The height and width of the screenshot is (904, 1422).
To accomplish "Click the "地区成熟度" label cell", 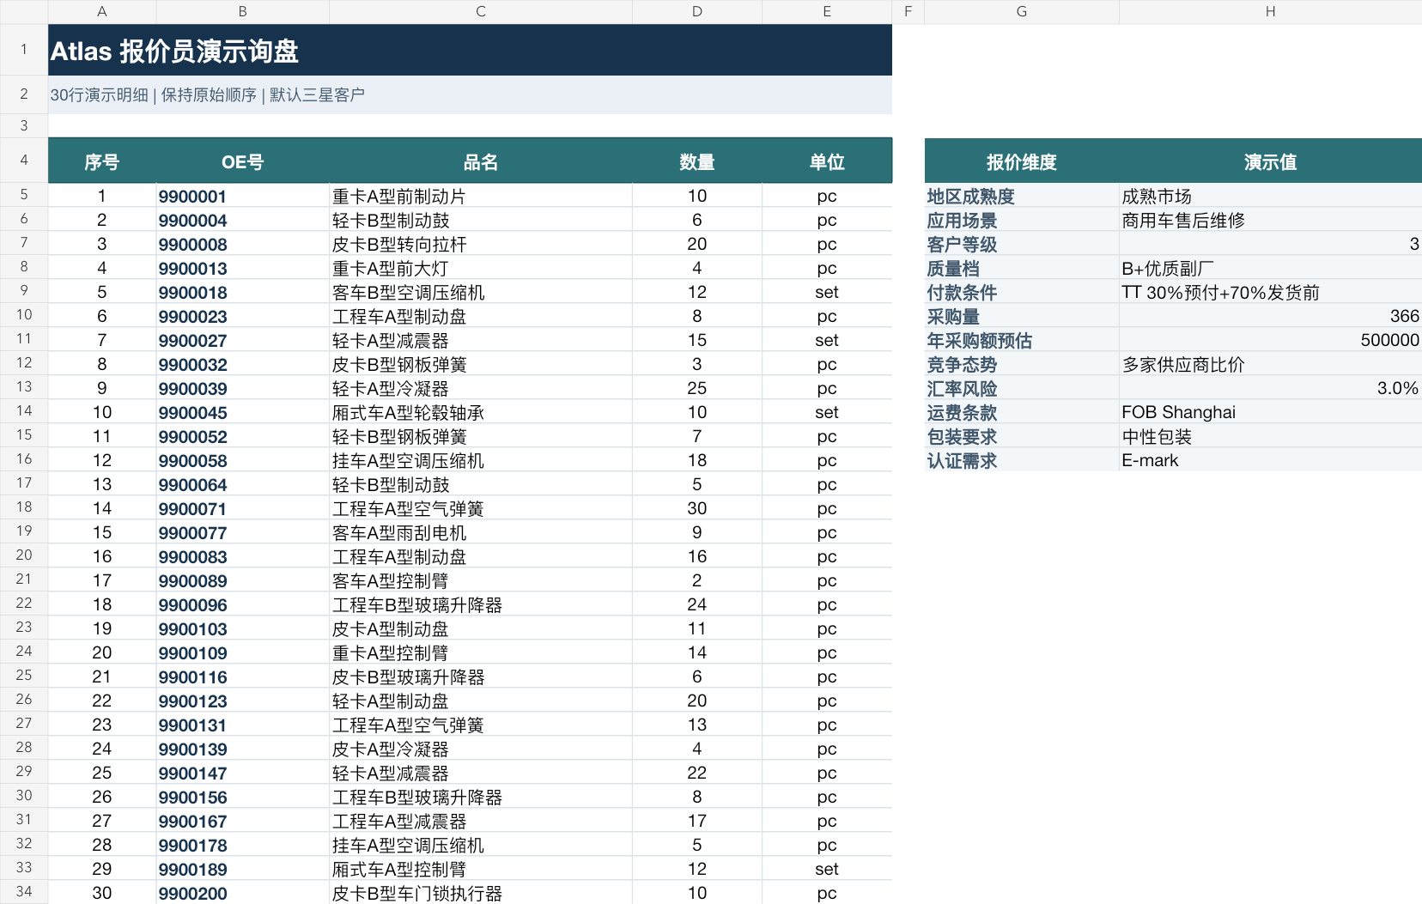I will pyautogui.click(x=1022, y=196).
